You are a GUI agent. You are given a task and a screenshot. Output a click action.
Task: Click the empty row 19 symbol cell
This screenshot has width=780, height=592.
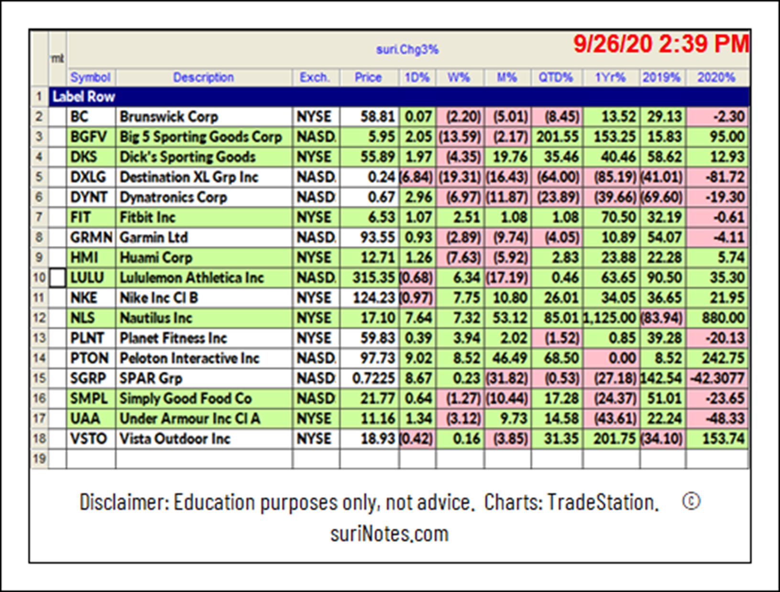[x=90, y=459]
